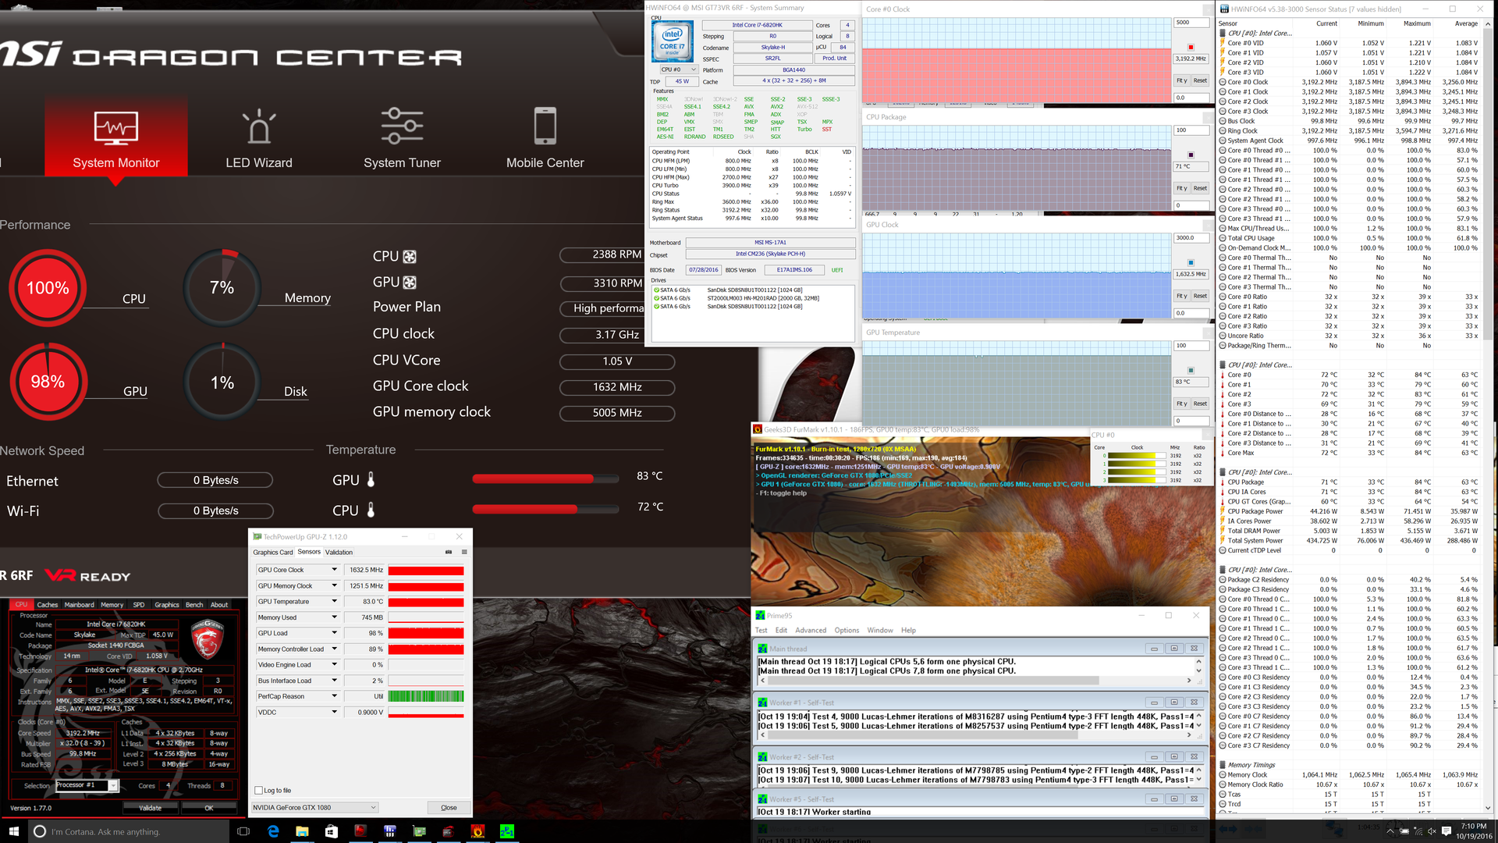Open the System Tuner sliders icon

[402, 126]
